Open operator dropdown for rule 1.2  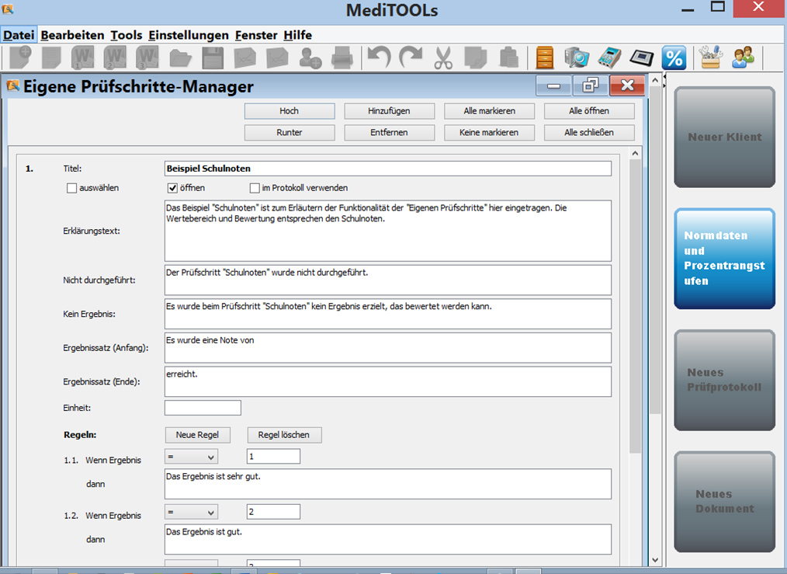(191, 512)
